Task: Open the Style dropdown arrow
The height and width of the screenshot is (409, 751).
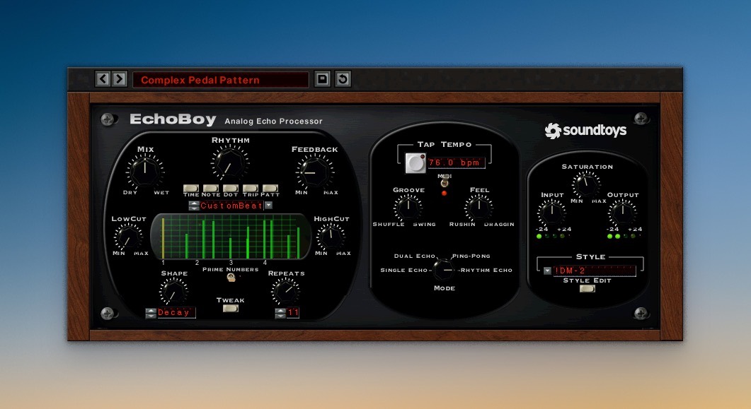Action: [547, 271]
